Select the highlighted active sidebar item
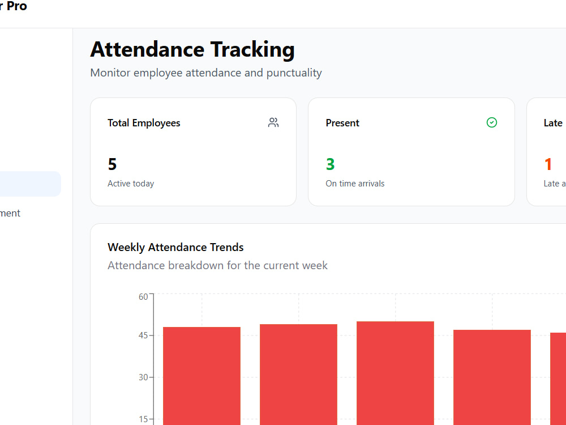The image size is (566, 425). pyautogui.click(x=31, y=184)
